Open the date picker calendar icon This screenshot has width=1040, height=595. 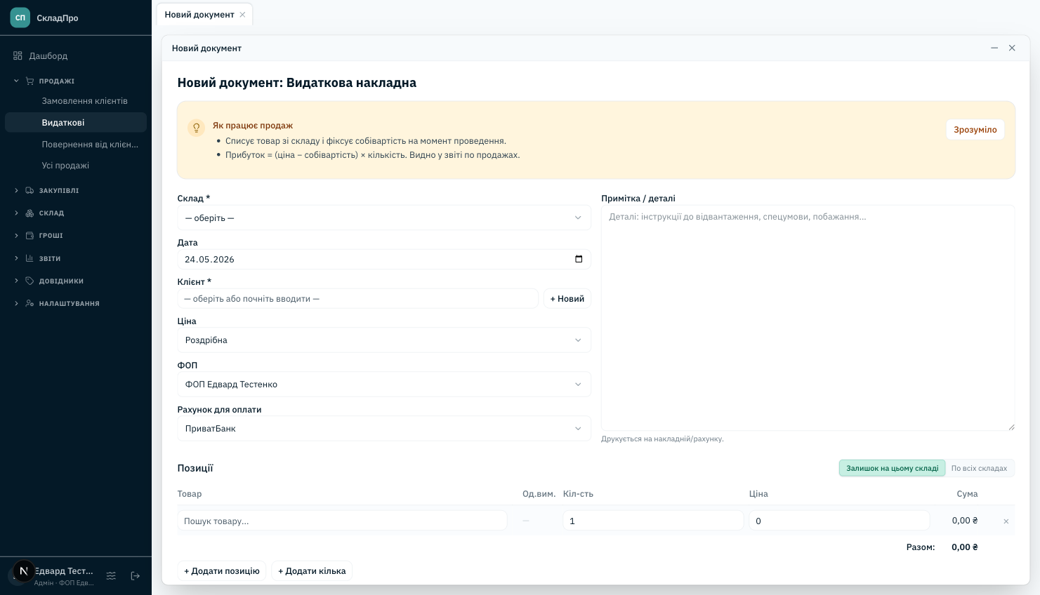[x=579, y=259]
